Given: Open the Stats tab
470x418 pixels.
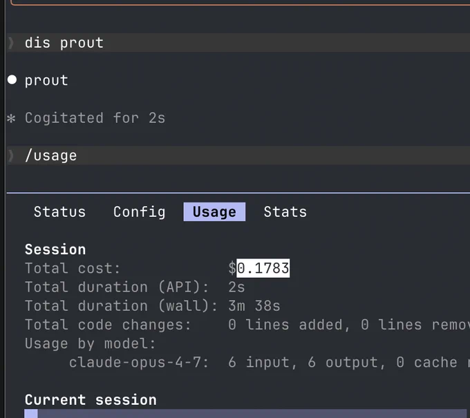Looking at the screenshot, I should tap(285, 212).
